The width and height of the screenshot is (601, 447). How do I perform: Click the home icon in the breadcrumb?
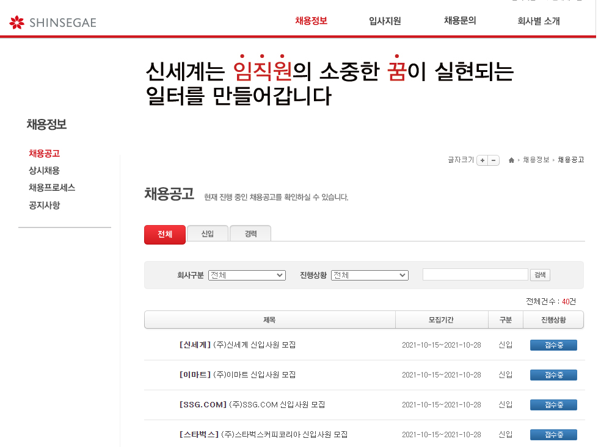(x=511, y=160)
